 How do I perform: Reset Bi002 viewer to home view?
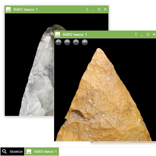pos(76,42)
